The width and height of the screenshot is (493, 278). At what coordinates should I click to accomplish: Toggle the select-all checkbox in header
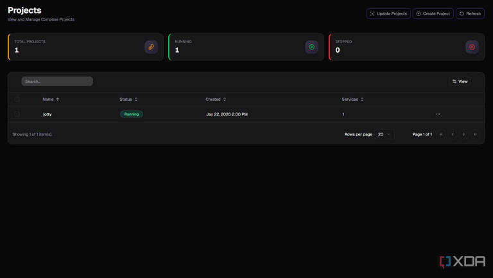(x=17, y=100)
